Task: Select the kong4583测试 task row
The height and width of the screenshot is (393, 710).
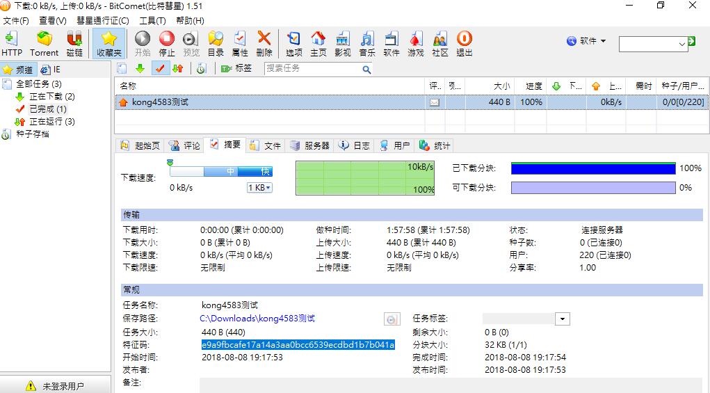Action: (x=411, y=102)
